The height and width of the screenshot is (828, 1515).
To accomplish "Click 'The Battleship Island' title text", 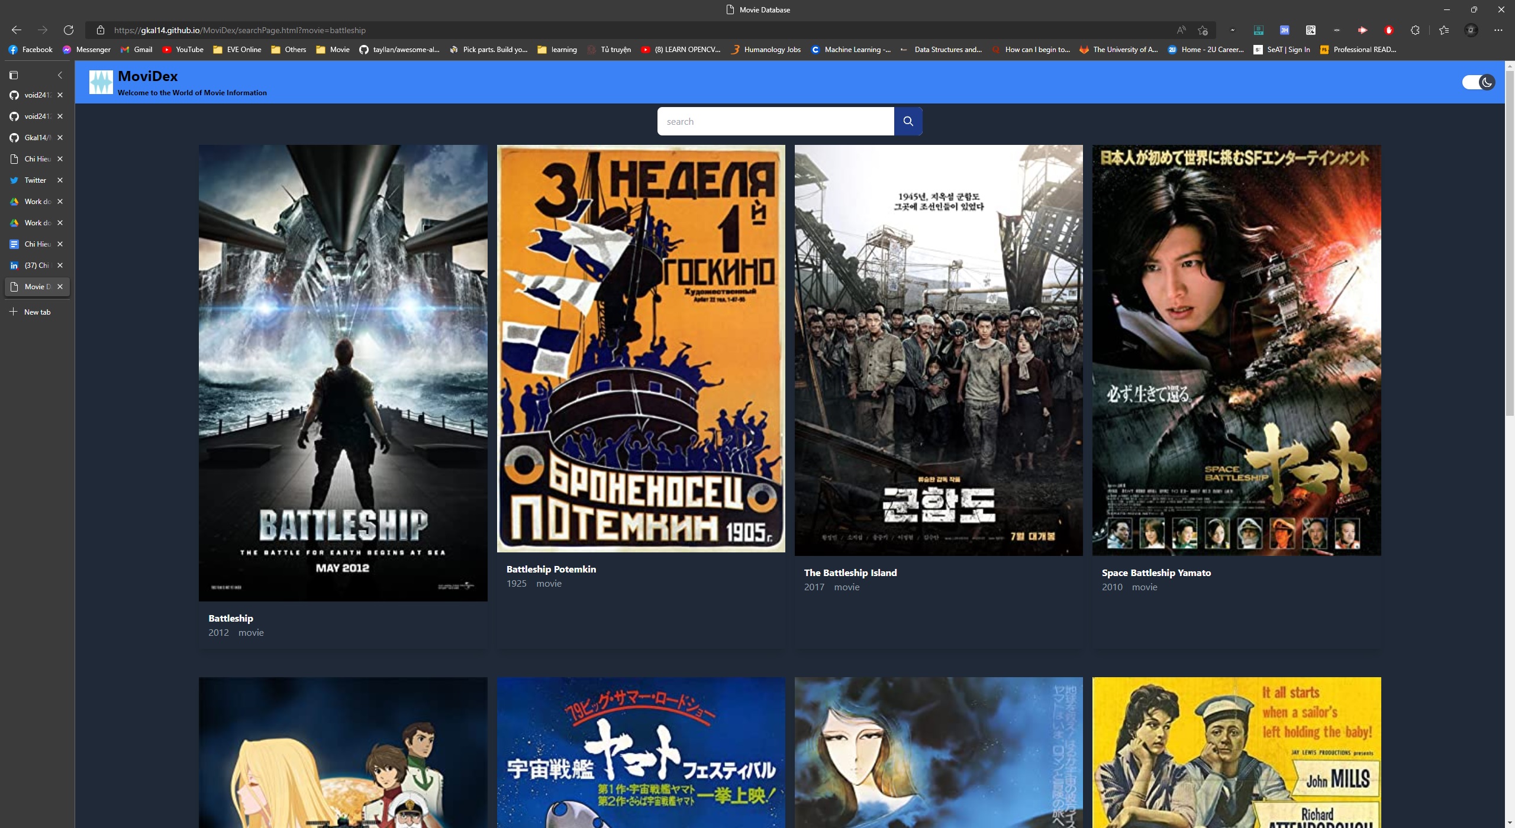I will click(850, 573).
